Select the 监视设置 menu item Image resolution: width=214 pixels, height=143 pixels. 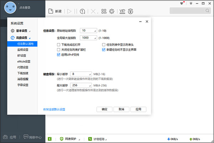pyautogui.click(x=22, y=50)
